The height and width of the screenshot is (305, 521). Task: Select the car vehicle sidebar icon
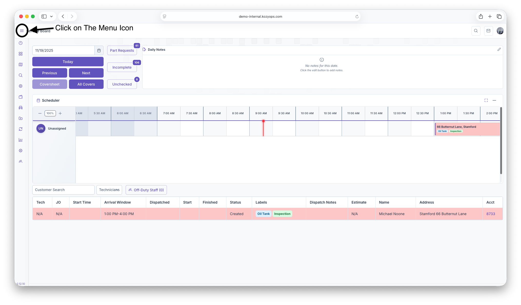pos(21,108)
